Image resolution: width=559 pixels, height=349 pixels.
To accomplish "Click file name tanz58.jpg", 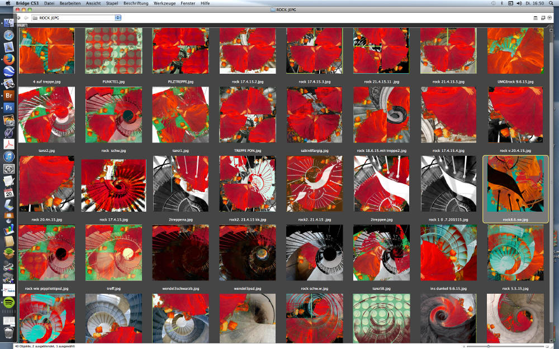I will click(381, 289).
